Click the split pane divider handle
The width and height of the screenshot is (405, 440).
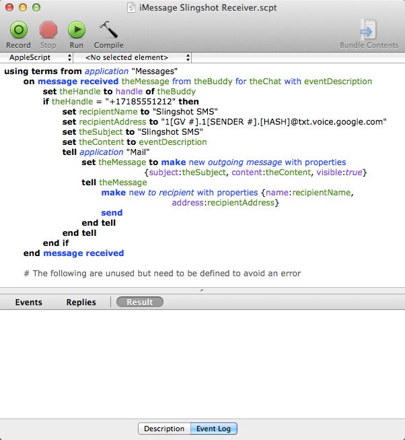point(202,290)
